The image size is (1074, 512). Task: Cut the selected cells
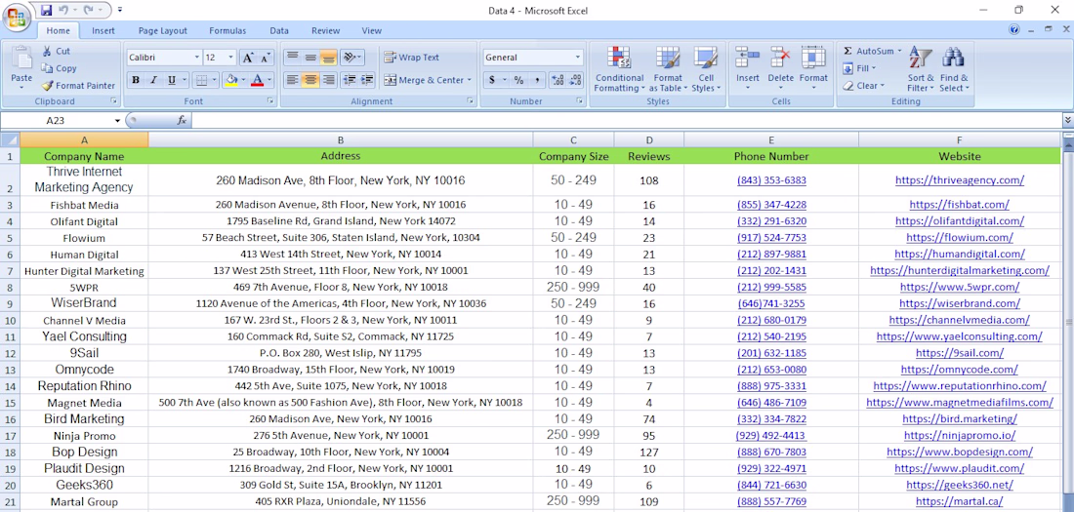point(57,52)
